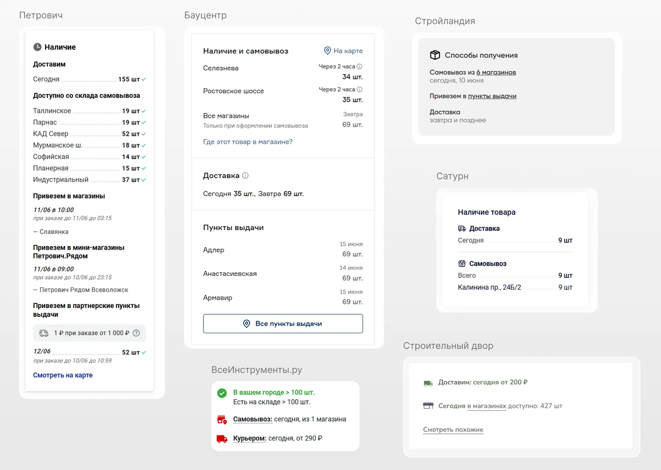
Task: Click the info icon next to Доставка in Бауцентр
Action: coord(245,175)
